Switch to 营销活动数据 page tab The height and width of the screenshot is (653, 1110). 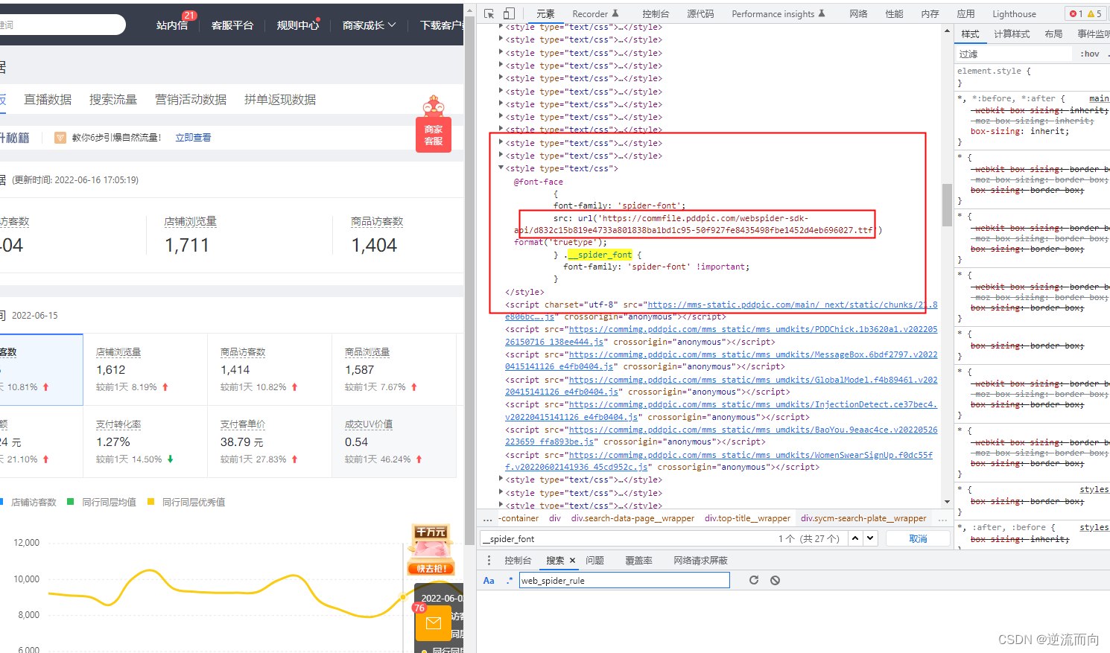click(x=191, y=100)
